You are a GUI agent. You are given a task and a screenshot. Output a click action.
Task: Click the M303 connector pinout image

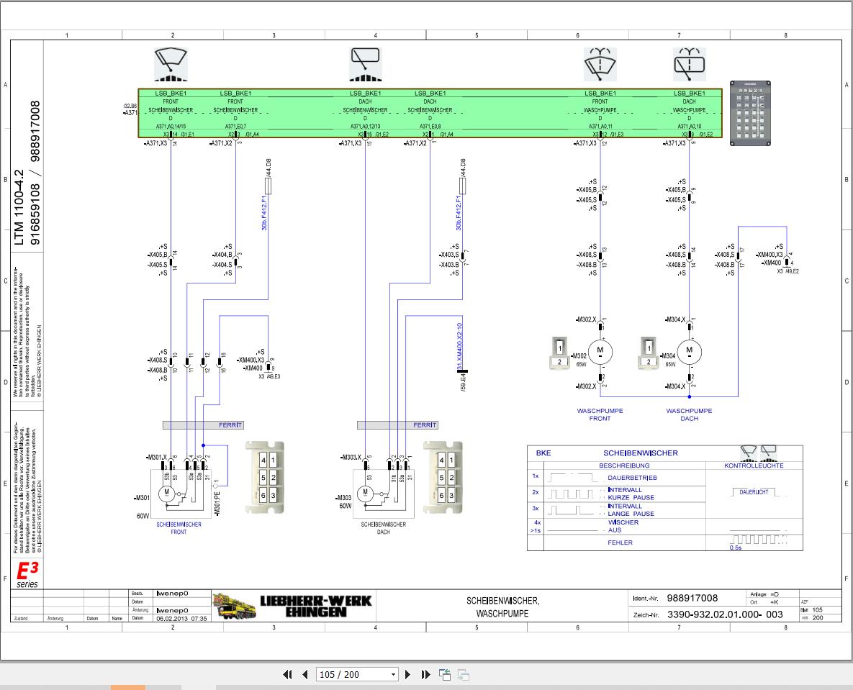[x=443, y=478]
